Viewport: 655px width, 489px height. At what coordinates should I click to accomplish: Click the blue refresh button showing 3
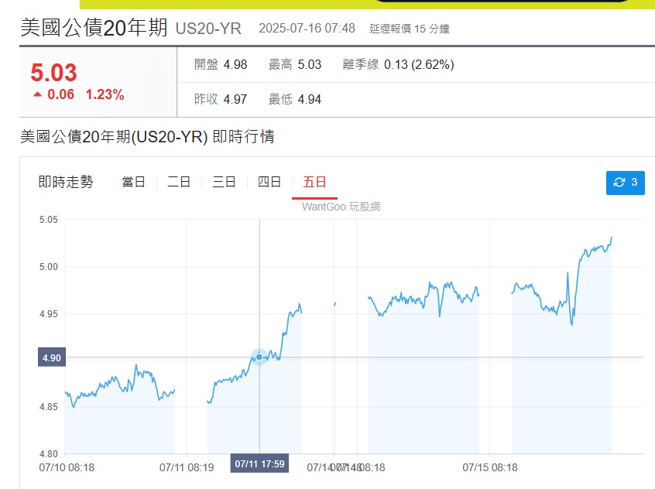click(x=625, y=183)
